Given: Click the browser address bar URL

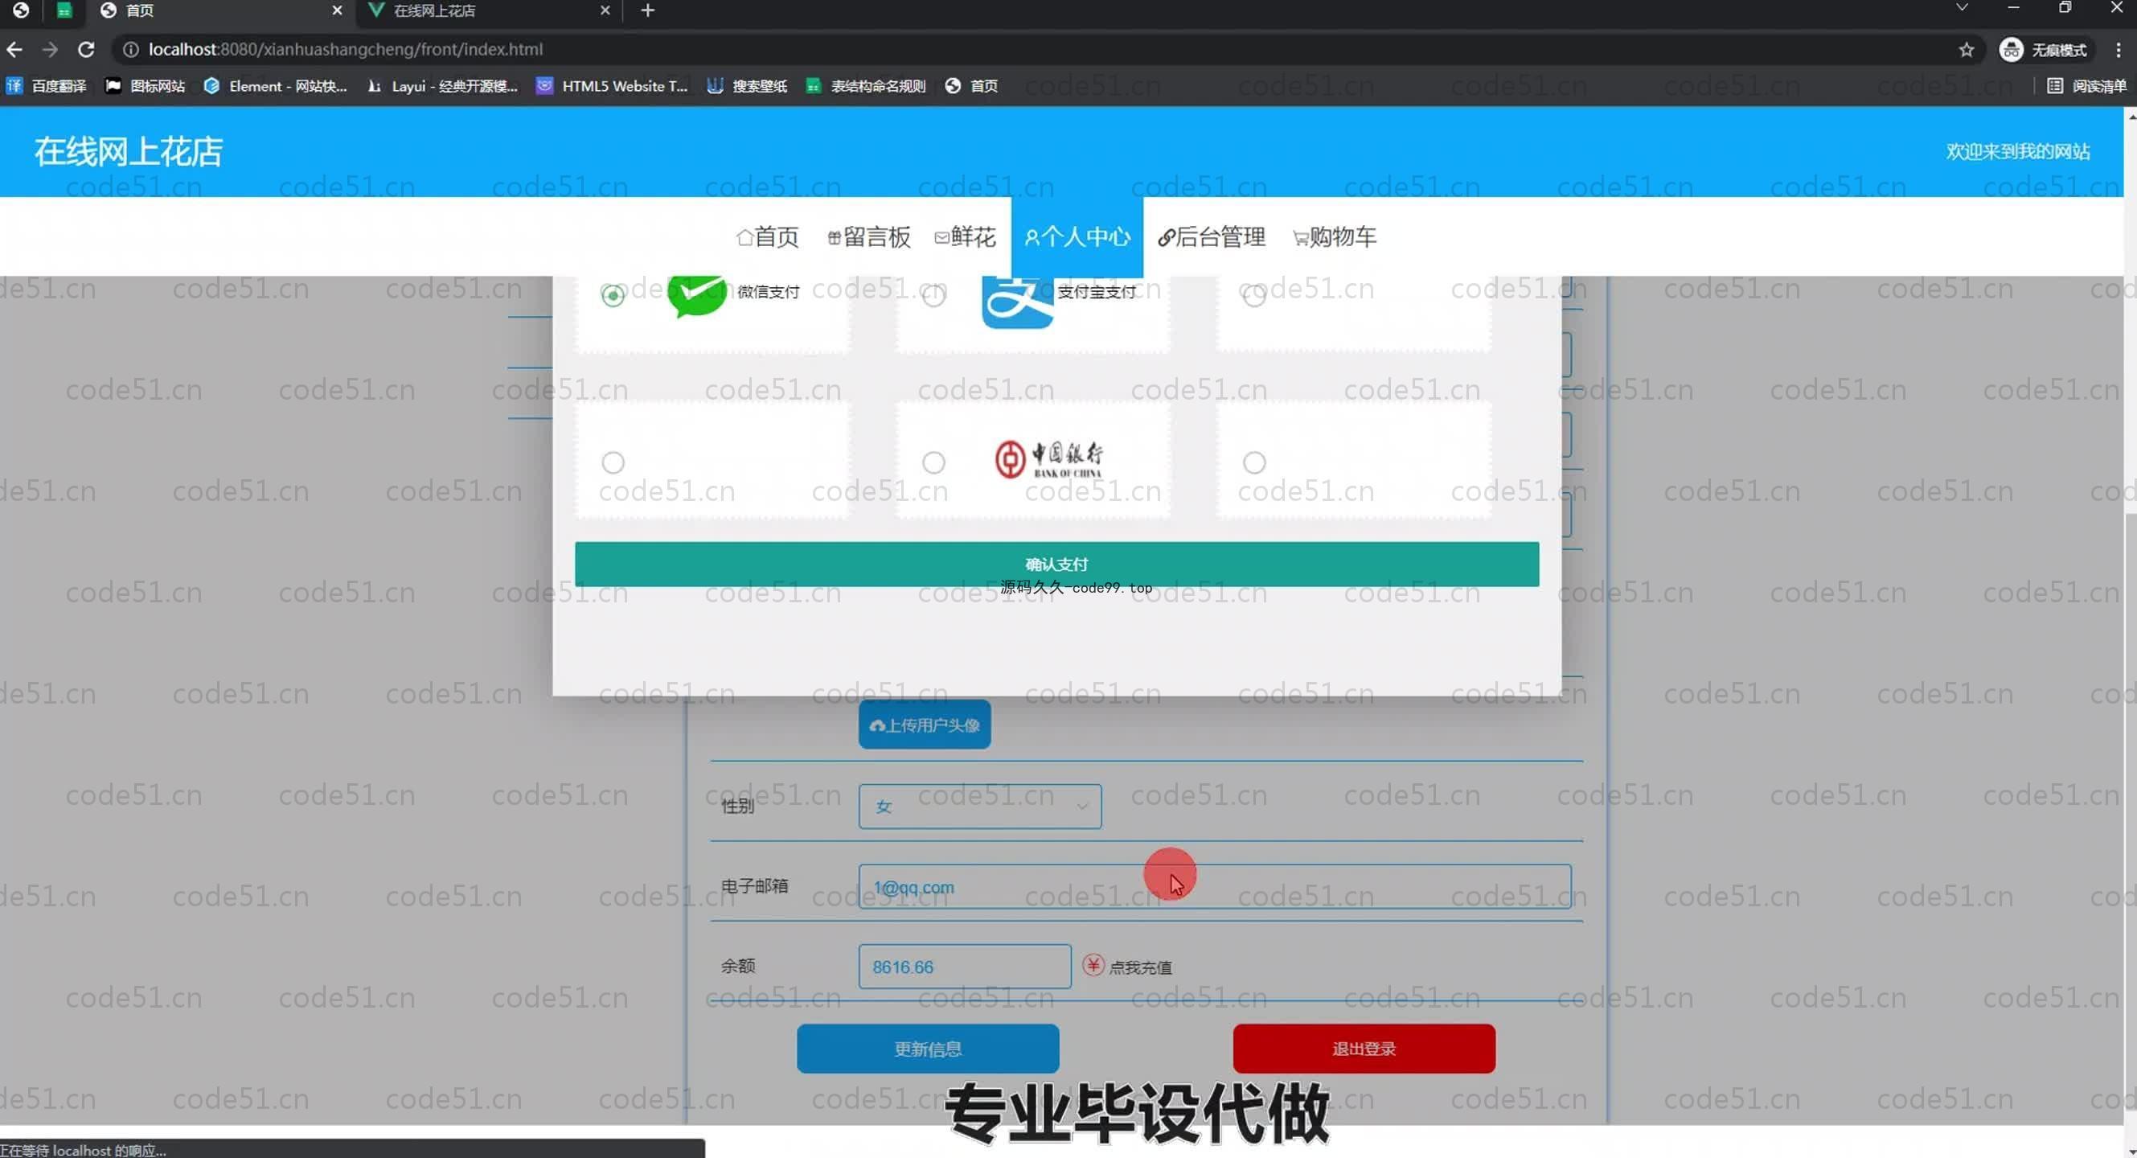Looking at the screenshot, I should point(346,50).
